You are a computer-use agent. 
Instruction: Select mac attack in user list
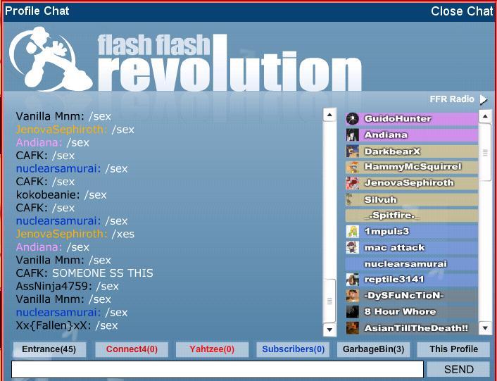pyautogui.click(x=394, y=248)
